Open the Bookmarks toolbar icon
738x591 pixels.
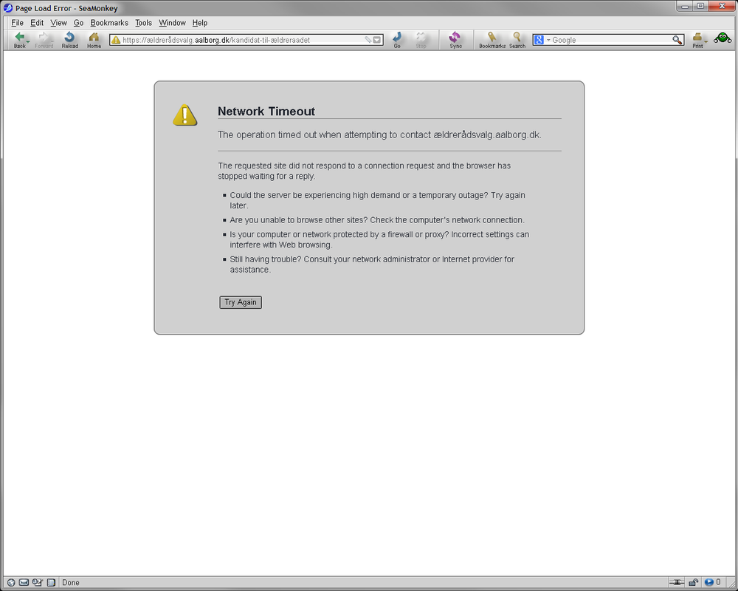(492, 40)
